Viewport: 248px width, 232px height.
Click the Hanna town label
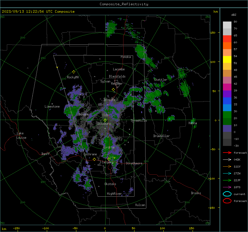pos(193,123)
